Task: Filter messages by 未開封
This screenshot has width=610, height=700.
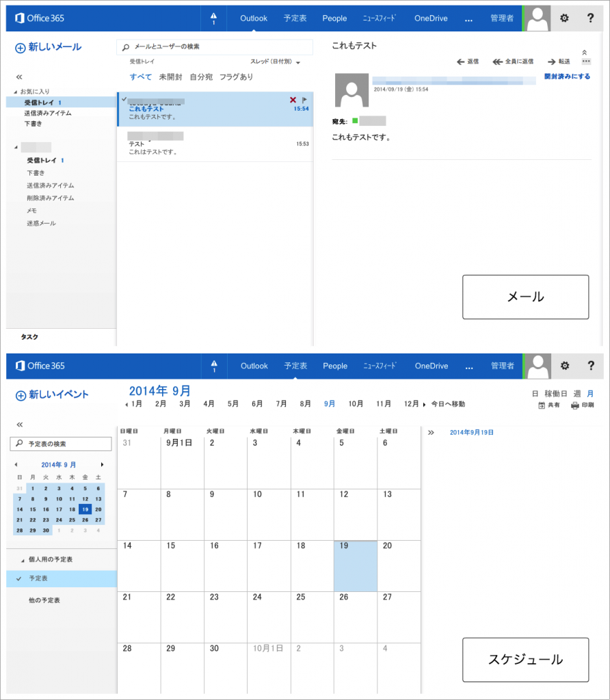Action: (x=170, y=77)
